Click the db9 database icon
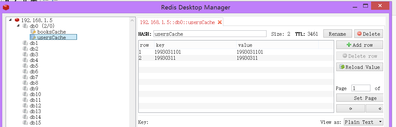Screen dimensions: 396x127 [x=25, y=88]
